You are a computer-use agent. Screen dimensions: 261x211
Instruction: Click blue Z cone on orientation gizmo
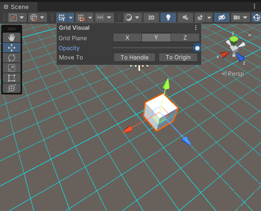coord(240,57)
